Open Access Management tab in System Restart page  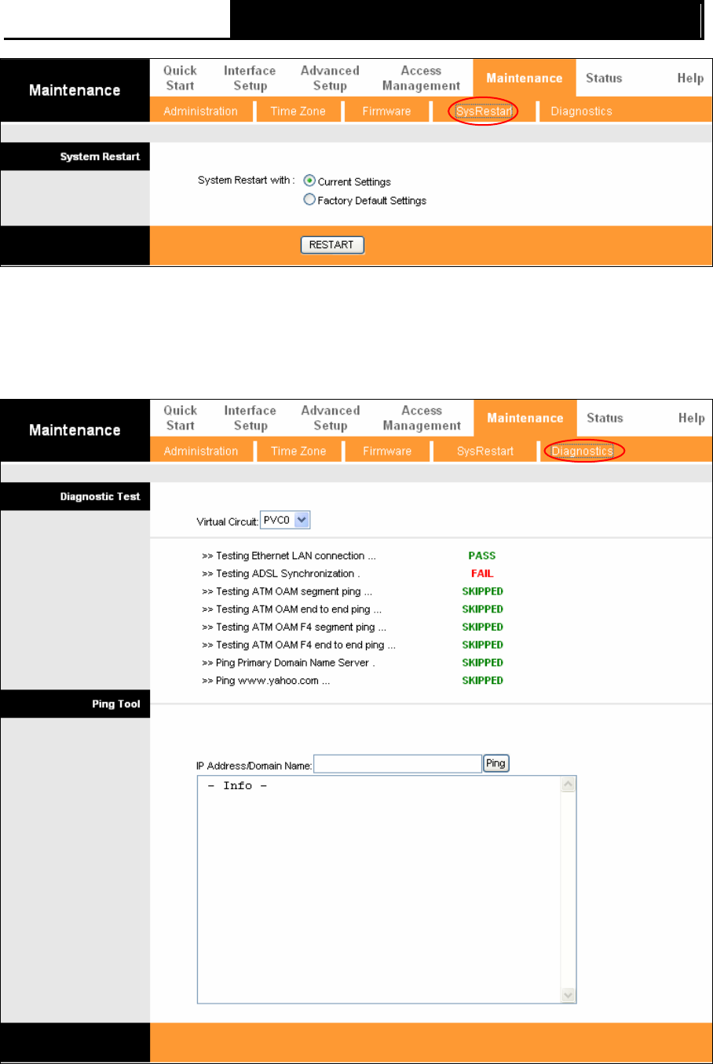(421, 78)
